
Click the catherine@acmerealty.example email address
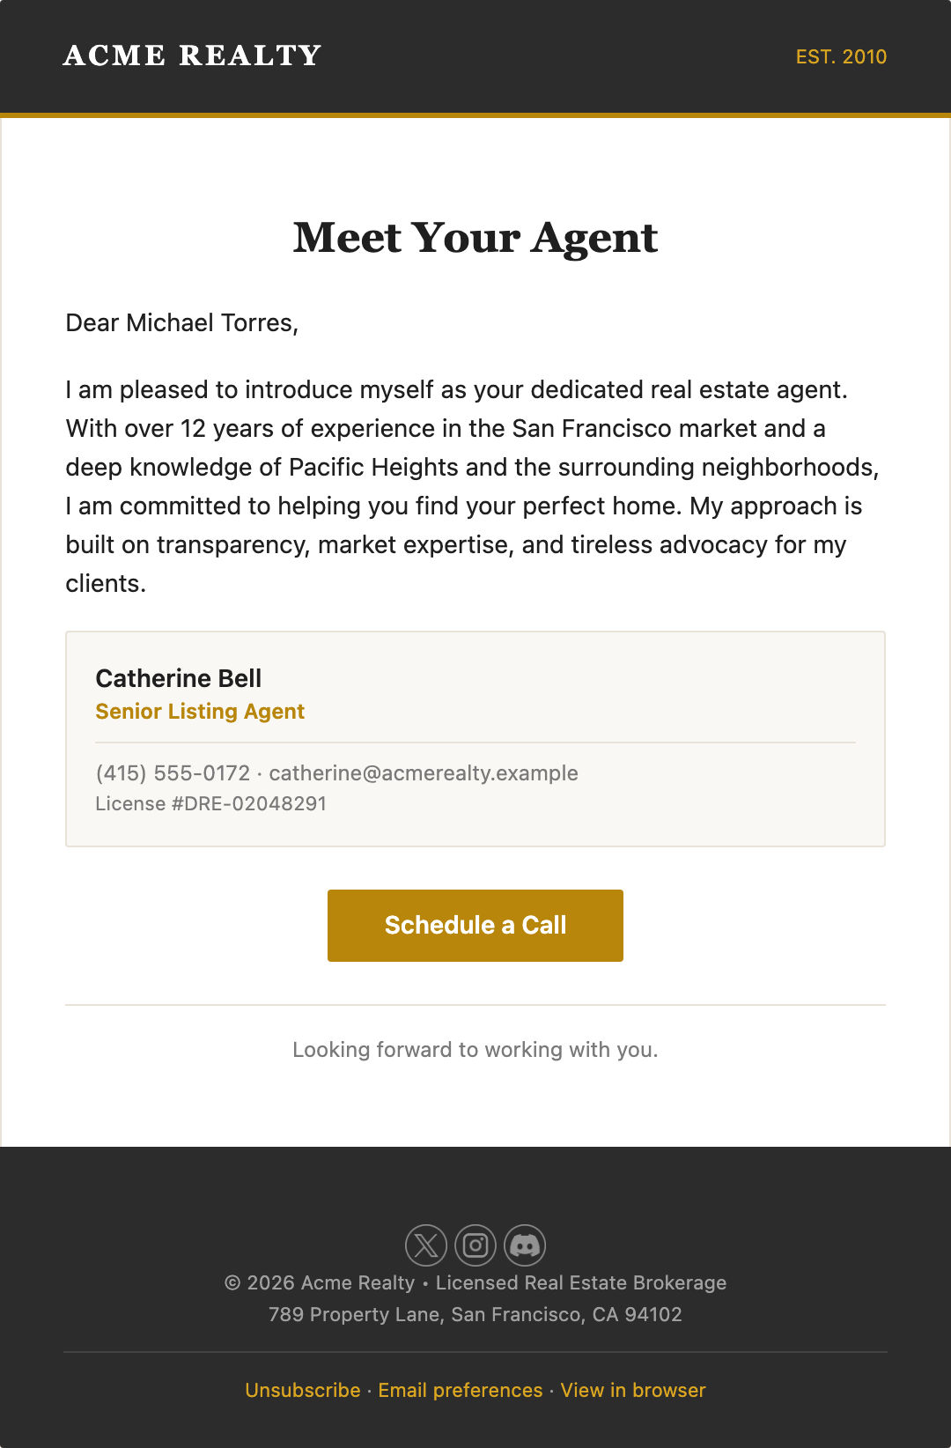click(x=424, y=773)
